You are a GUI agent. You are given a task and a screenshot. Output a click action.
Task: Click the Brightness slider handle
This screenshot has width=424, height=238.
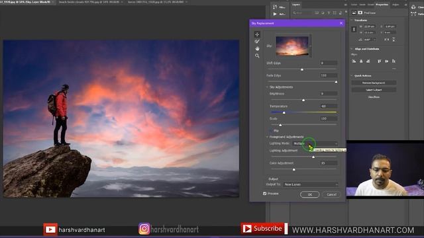click(x=303, y=100)
